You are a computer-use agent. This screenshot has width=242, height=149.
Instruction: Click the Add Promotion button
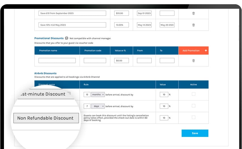191,51
